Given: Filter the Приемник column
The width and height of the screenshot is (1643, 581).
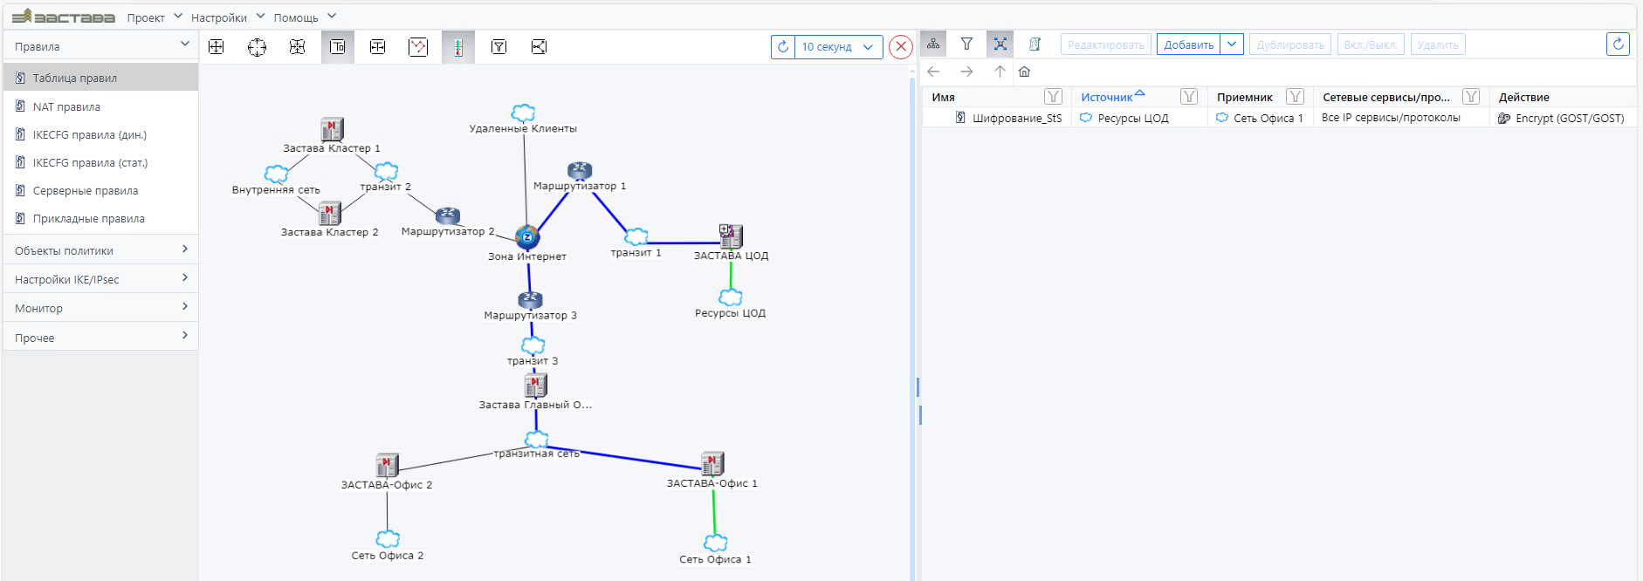Looking at the screenshot, I should (x=1296, y=97).
